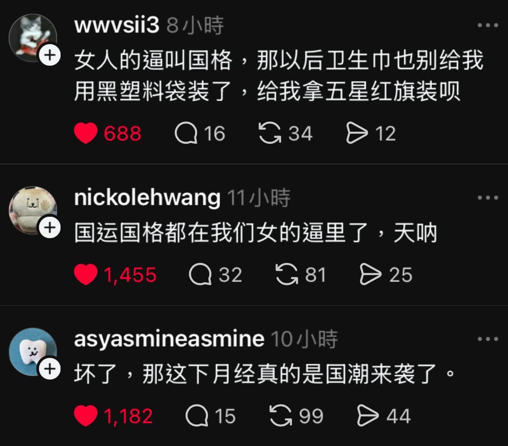Repost asyasmineasmine's post
Image resolution: width=508 pixels, height=446 pixels.
(x=281, y=416)
